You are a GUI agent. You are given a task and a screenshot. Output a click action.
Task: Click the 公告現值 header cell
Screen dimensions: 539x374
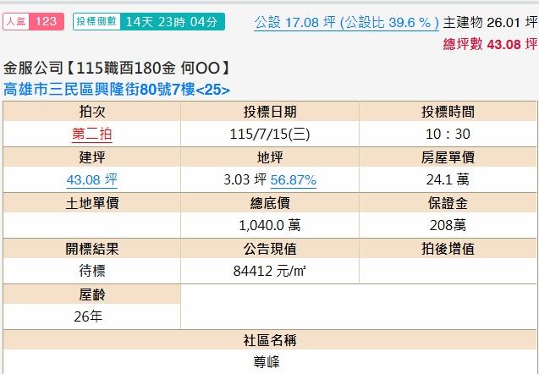click(270, 249)
